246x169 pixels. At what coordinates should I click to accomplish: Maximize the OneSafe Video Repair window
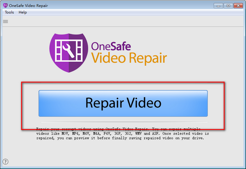point(228,6)
